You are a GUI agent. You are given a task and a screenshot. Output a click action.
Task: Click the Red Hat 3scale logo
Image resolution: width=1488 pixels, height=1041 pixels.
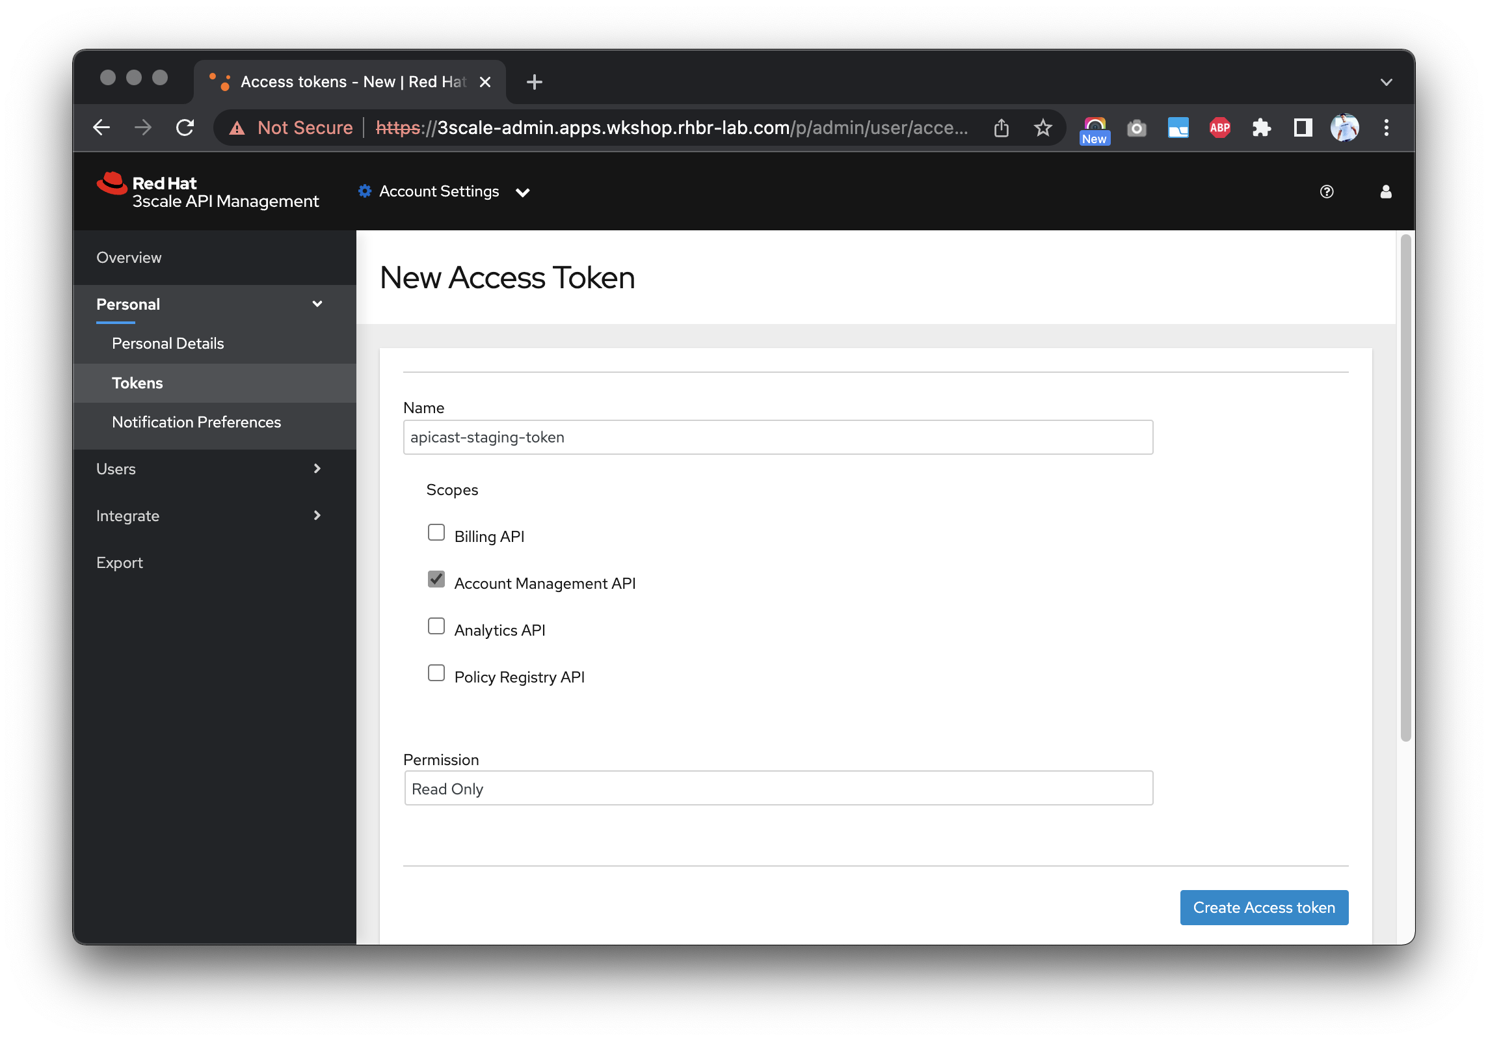pyautogui.click(x=208, y=191)
